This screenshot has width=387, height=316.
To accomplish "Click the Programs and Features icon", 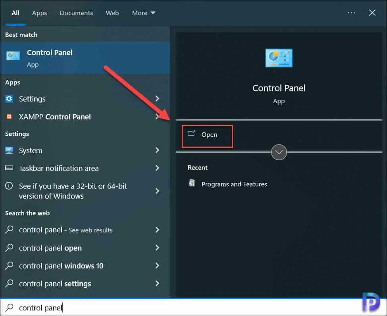I will (192, 183).
